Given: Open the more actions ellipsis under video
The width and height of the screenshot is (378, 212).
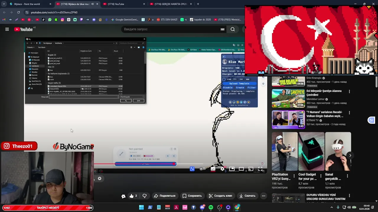Looking at the screenshot, I should [x=263, y=196].
